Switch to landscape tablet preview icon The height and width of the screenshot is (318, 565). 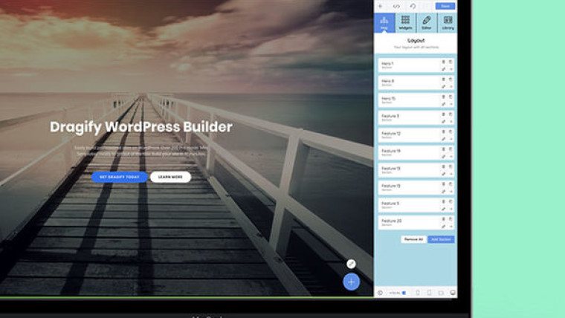tap(441, 293)
